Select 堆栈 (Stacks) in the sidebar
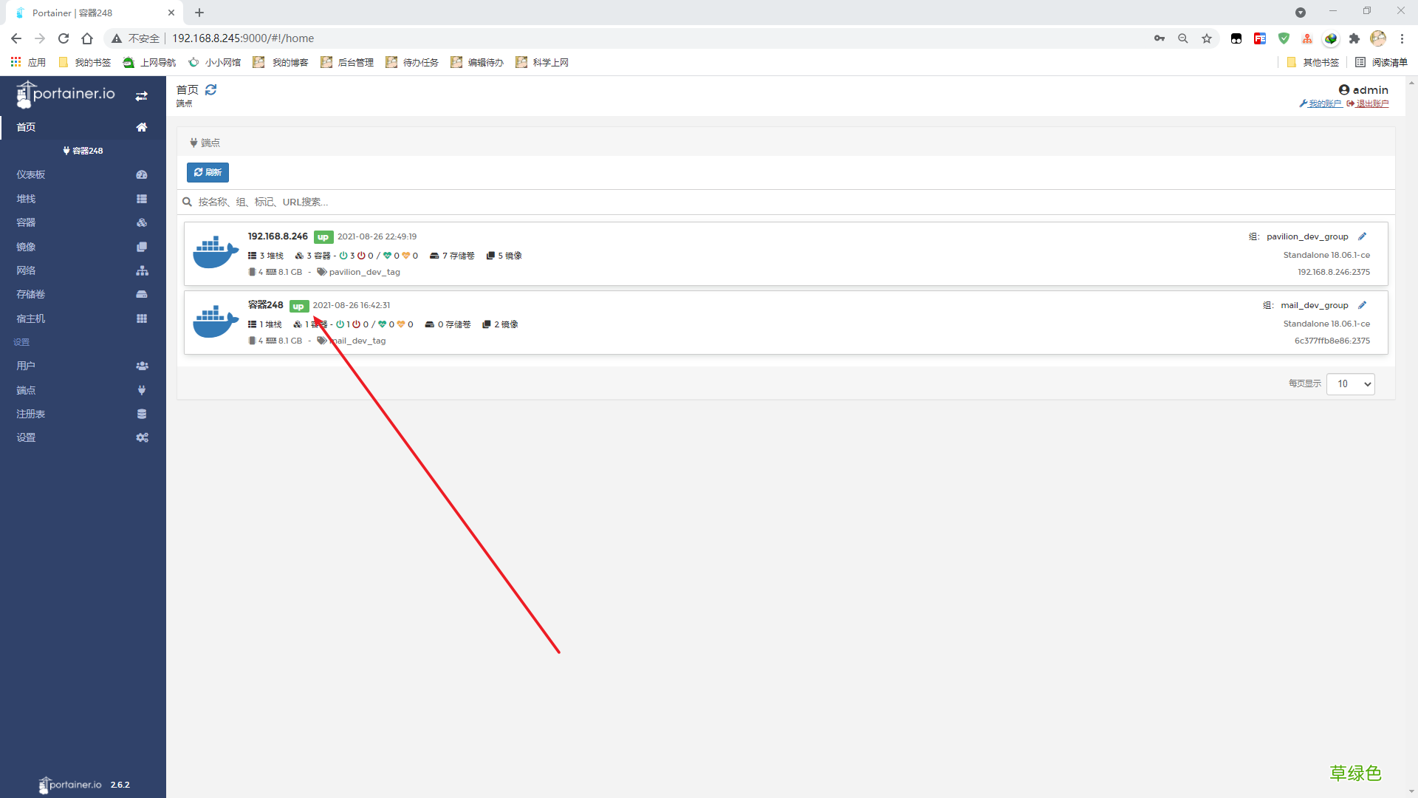1418x798 pixels. click(x=25, y=198)
